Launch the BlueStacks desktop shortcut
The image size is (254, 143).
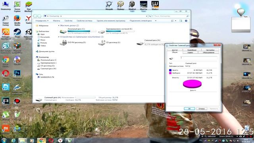click(29, 6)
